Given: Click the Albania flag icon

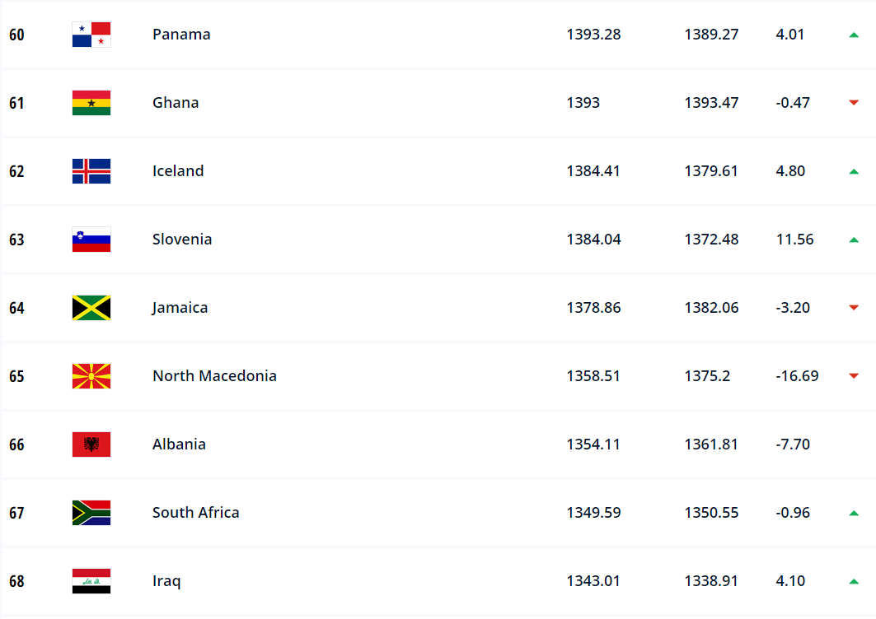Looking at the screenshot, I should click(x=91, y=444).
